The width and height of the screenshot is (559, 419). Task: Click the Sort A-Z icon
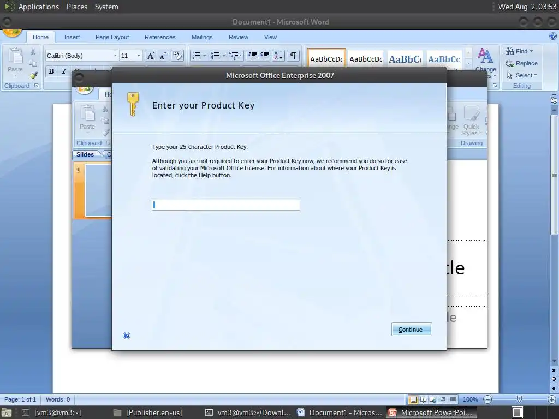[x=278, y=55]
